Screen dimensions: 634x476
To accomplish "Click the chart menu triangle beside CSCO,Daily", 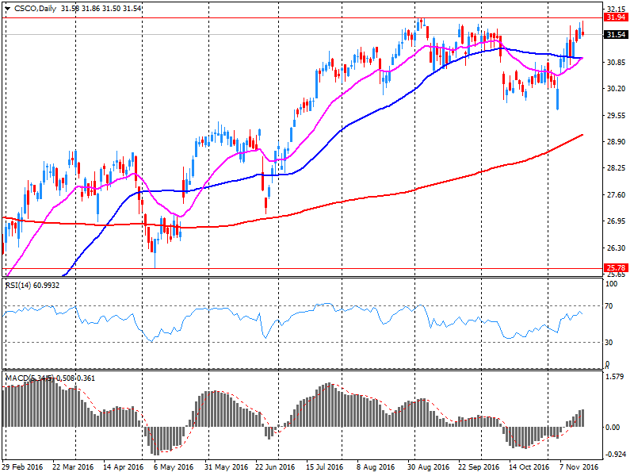I will (x=8, y=9).
